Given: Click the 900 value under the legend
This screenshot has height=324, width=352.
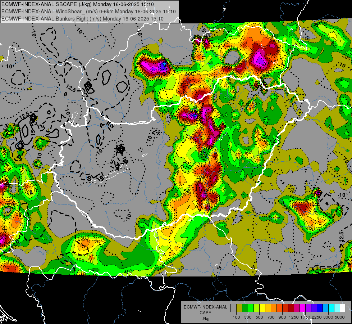Looking at the screenshot, I should (282, 317).
